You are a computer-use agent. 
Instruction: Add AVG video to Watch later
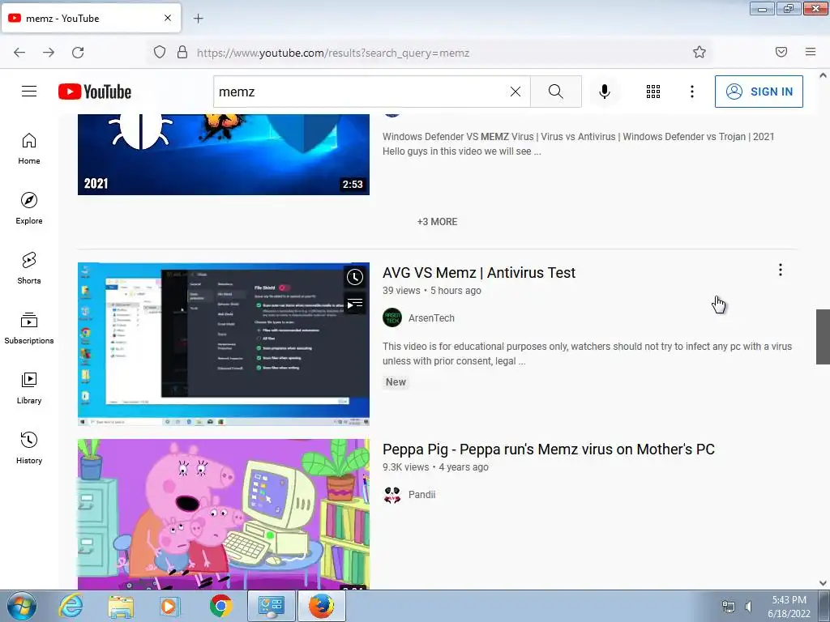pos(355,277)
